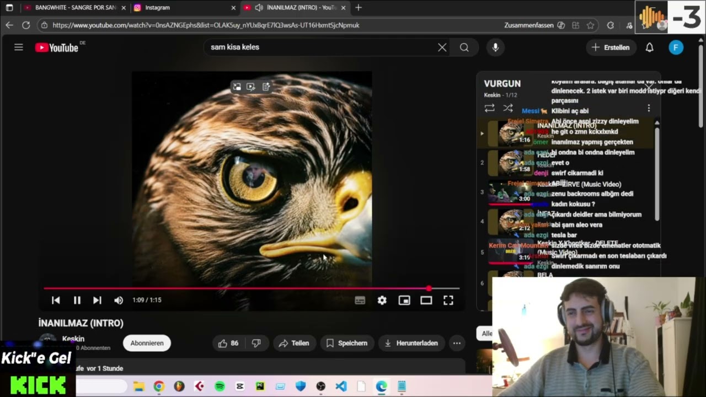Skip to previous video in player
706x397 pixels.
pos(56,300)
